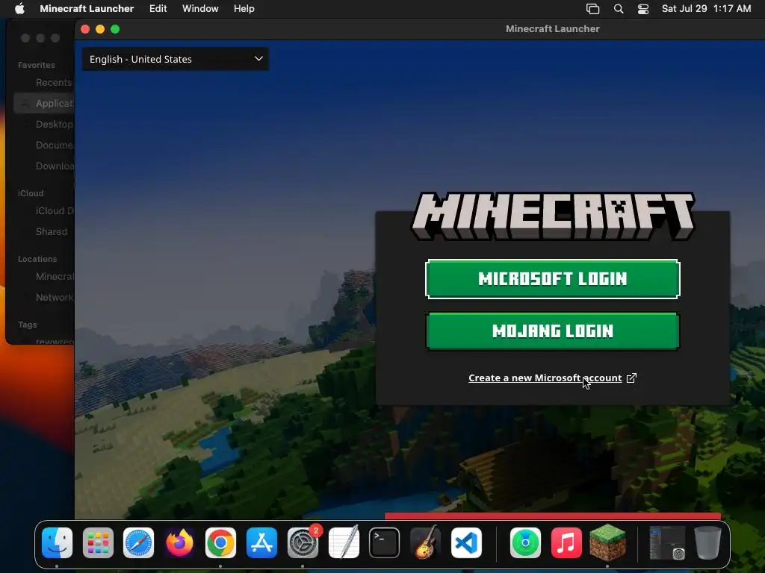Open the Edit menu
The height and width of the screenshot is (573, 765).
[158, 9]
